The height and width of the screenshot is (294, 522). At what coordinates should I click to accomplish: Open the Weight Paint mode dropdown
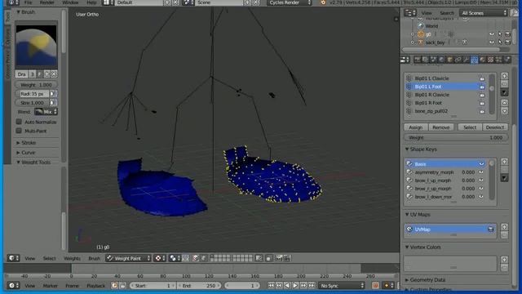(129, 258)
